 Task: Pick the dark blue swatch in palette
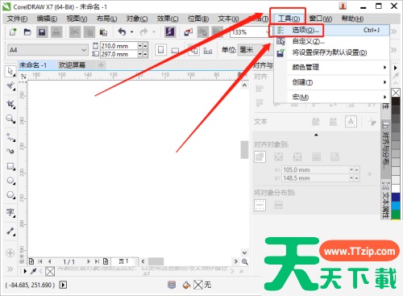[x=396, y=197]
